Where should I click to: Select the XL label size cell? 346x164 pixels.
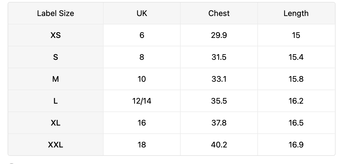point(56,123)
